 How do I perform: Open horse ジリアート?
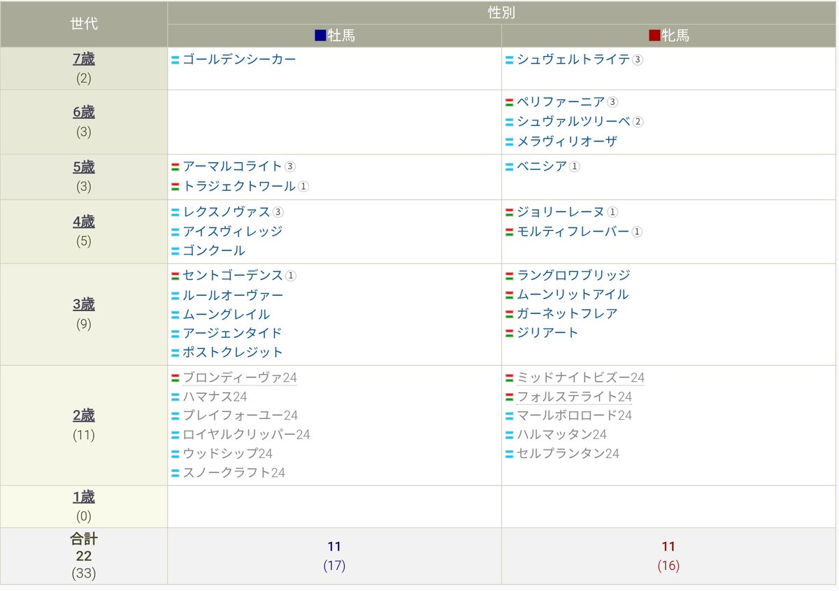(548, 332)
